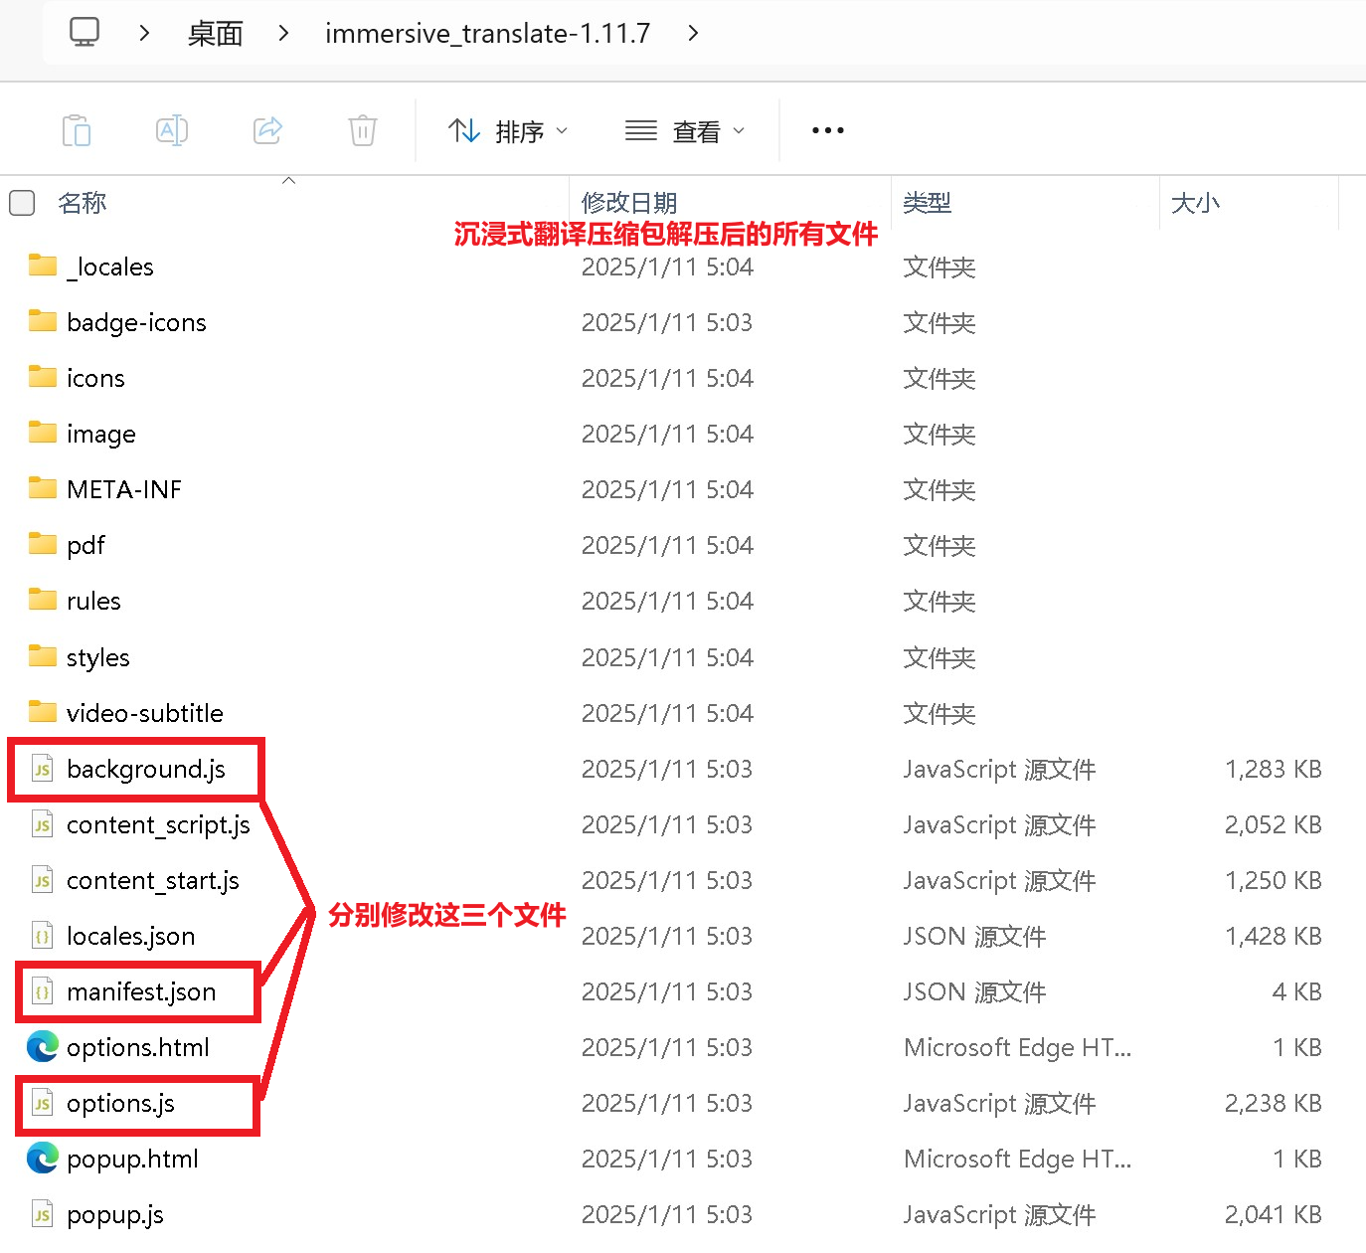Viewport: 1366px width, 1253px height.
Task: Click the 2,238 KB size value
Action: (x=1274, y=1103)
